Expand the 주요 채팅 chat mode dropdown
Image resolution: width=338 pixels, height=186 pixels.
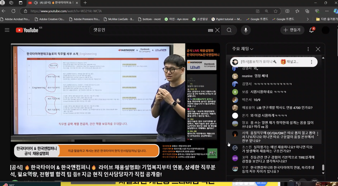(x=243, y=49)
